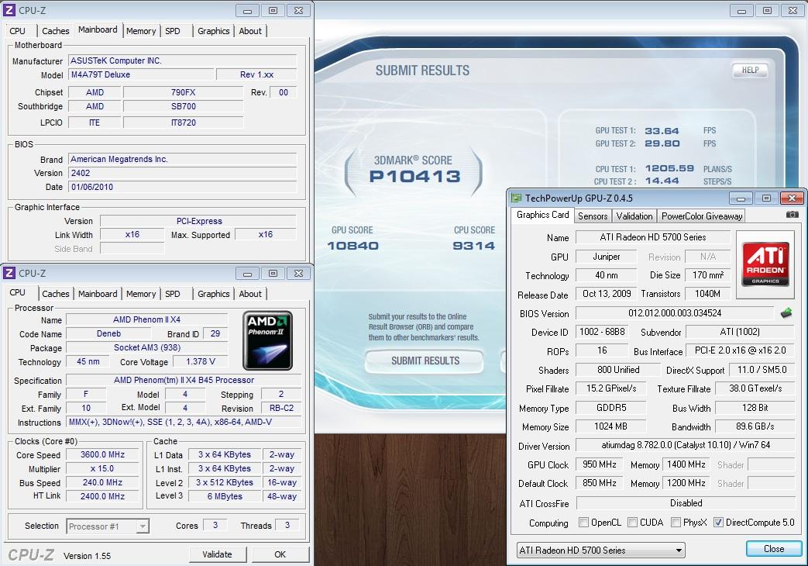Click the Core Voltage 1.378 V value
The width and height of the screenshot is (808, 566).
coord(201,361)
